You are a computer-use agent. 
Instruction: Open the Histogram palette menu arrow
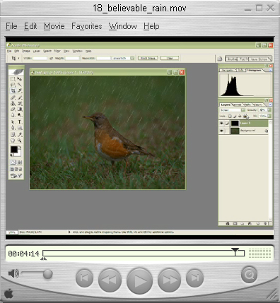(x=270, y=70)
